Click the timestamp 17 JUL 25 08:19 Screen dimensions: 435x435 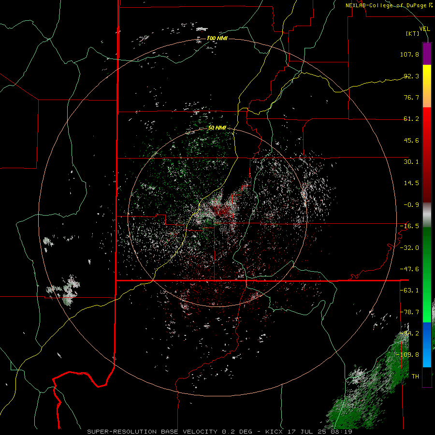pyautogui.click(x=319, y=432)
